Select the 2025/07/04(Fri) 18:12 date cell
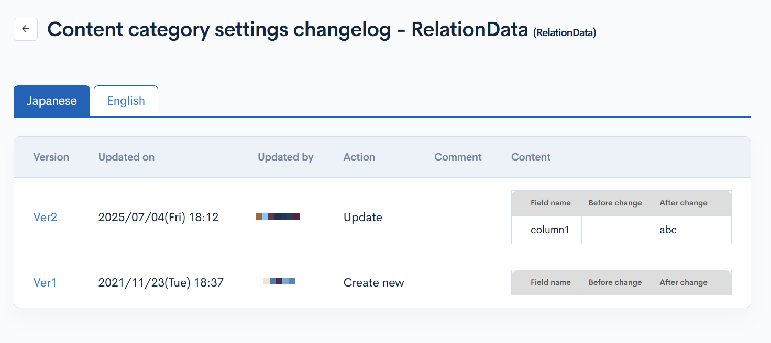The image size is (771, 343). 158,218
